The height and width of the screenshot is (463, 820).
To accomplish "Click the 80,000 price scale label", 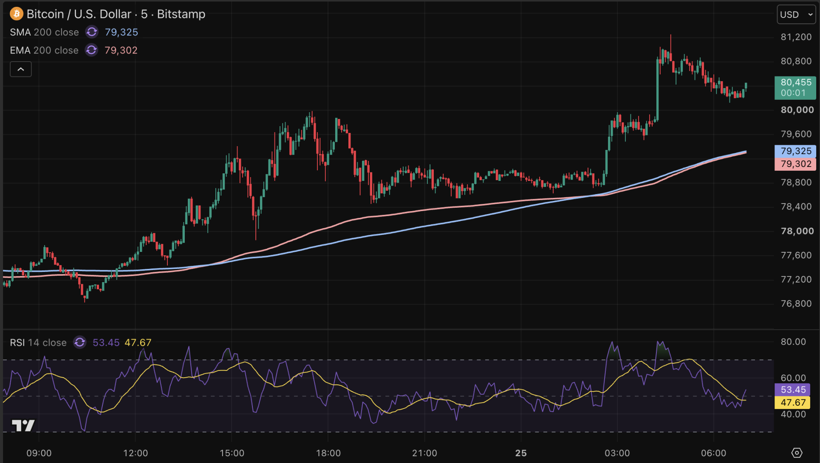I will (x=797, y=110).
